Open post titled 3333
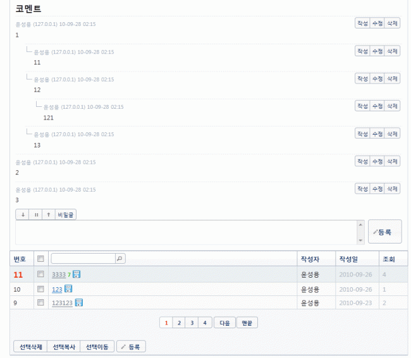This screenshot has height=358, width=411. click(59, 275)
